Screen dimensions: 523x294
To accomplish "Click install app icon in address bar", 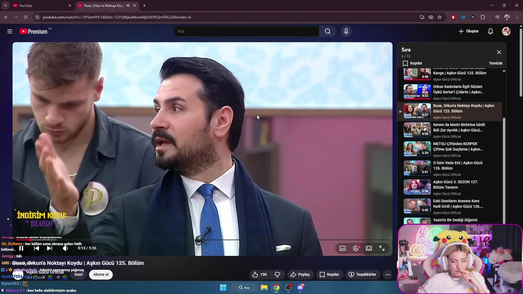I will [x=422, y=17].
